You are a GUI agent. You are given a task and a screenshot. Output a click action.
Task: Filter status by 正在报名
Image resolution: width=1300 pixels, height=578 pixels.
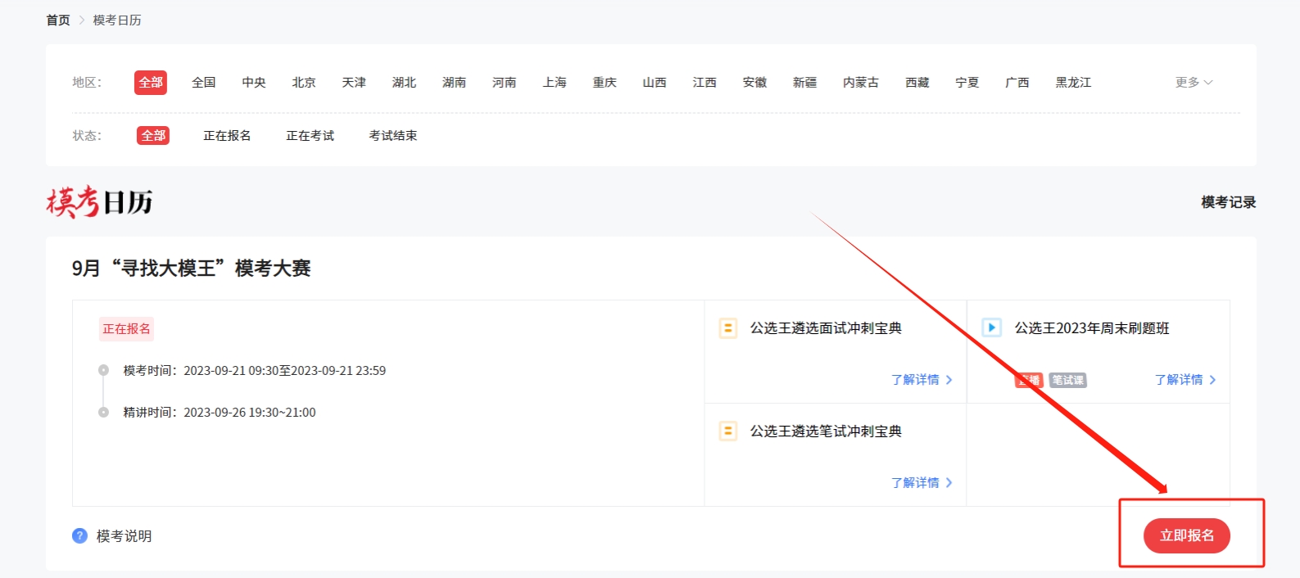[227, 136]
